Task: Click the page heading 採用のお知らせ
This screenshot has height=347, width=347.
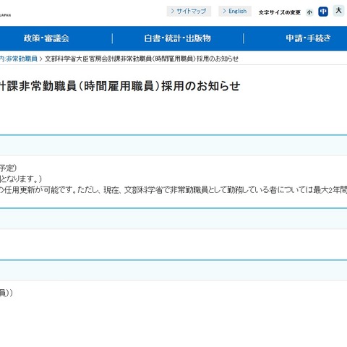Action: pyautogui.click(x=201, y=86)
